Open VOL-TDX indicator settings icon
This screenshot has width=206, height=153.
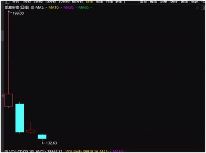[6, 151]
